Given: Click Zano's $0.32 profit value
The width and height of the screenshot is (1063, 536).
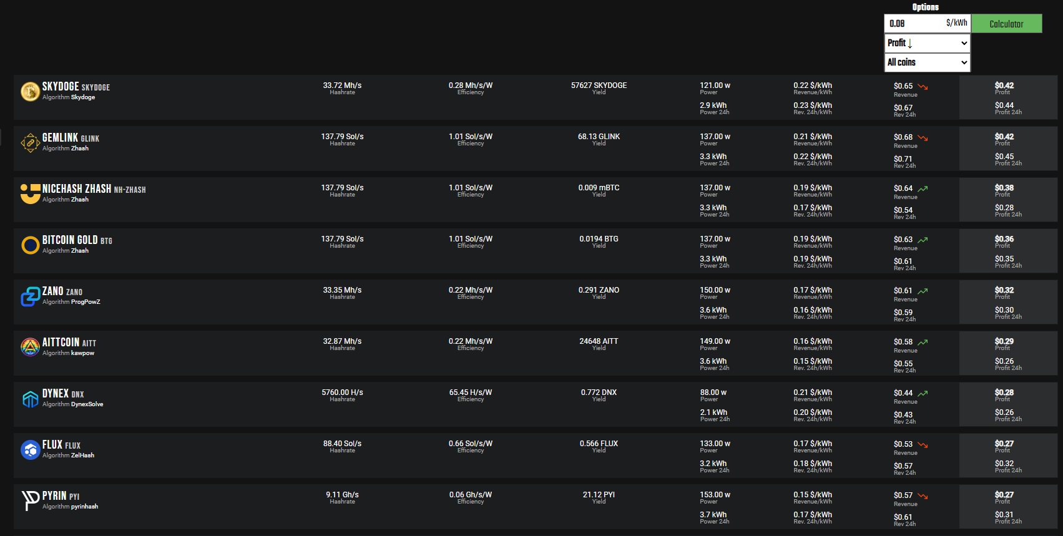Looking at the screenshot, I should [1004, 290].
